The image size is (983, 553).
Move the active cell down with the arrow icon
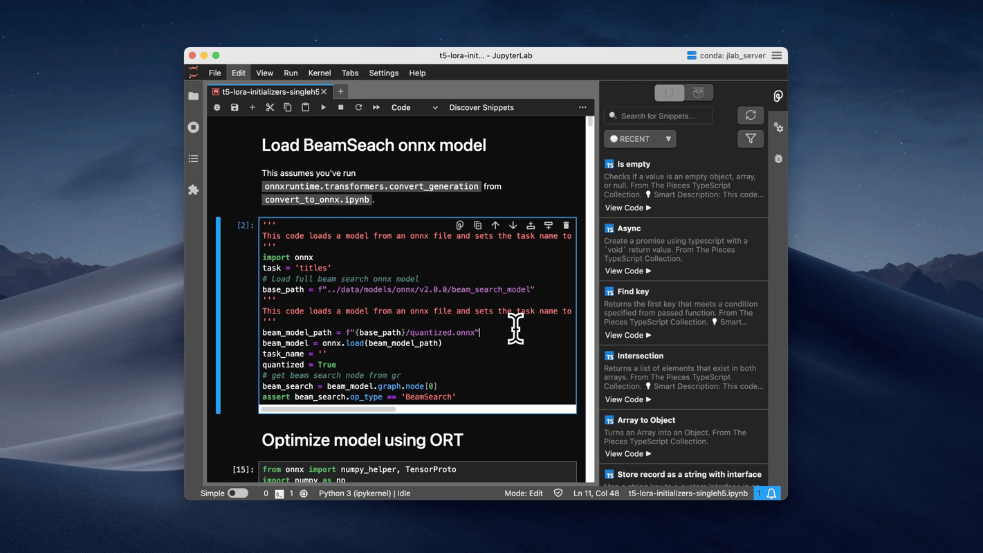pos(513,225)
